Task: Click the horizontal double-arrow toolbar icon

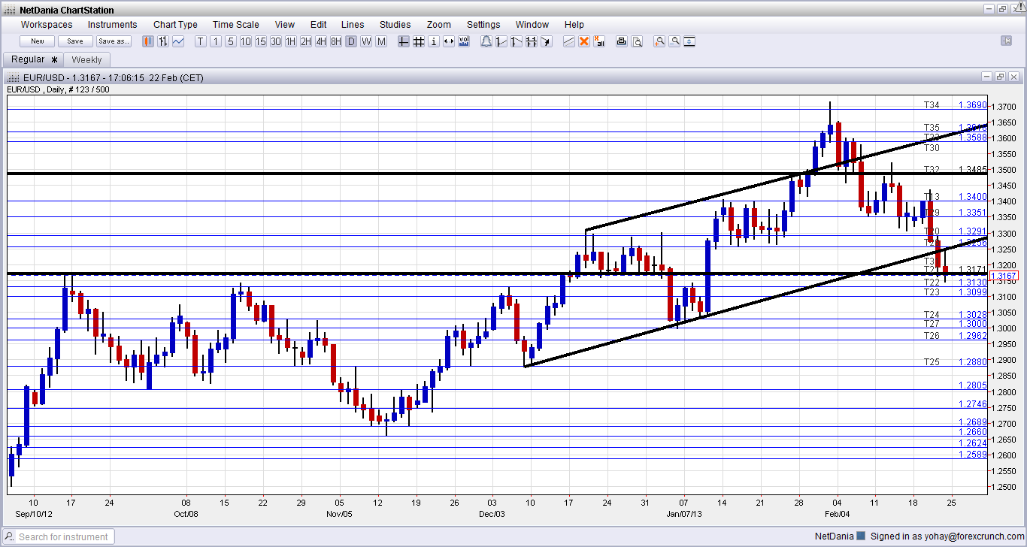Action: 449,41
